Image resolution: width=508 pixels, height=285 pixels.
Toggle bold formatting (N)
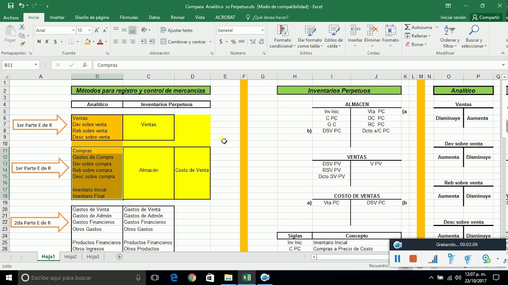pos(39,42)
